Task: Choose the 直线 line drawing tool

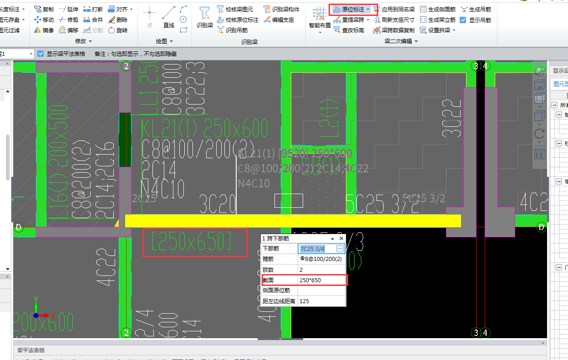Action: [169, 18]
